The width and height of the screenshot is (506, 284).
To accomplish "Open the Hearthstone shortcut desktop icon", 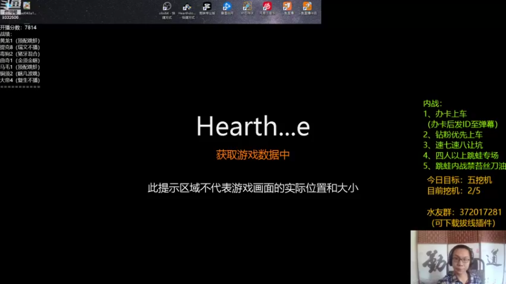I will pyautogui.click(x=187, y=10).
